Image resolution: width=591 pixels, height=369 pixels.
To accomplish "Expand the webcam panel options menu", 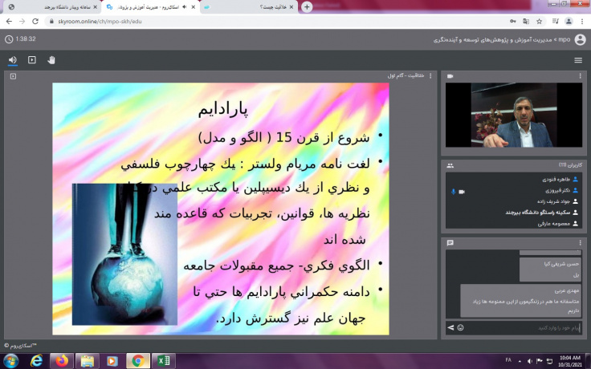I will pos(580,76).
